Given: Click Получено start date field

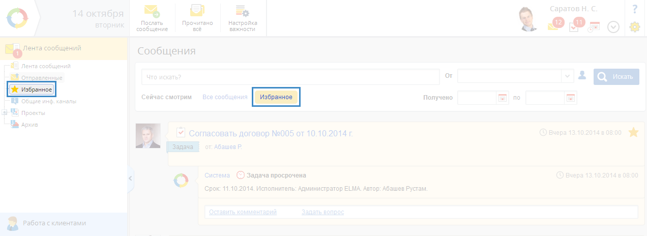Looking at the screenshot, I should [477, 98].
